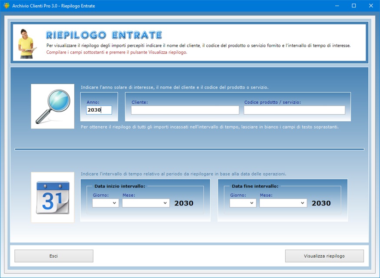Click the 2030 year next to end month
Image resolution: width=380 pixels, height=278 pixels.
click(321, 203)
